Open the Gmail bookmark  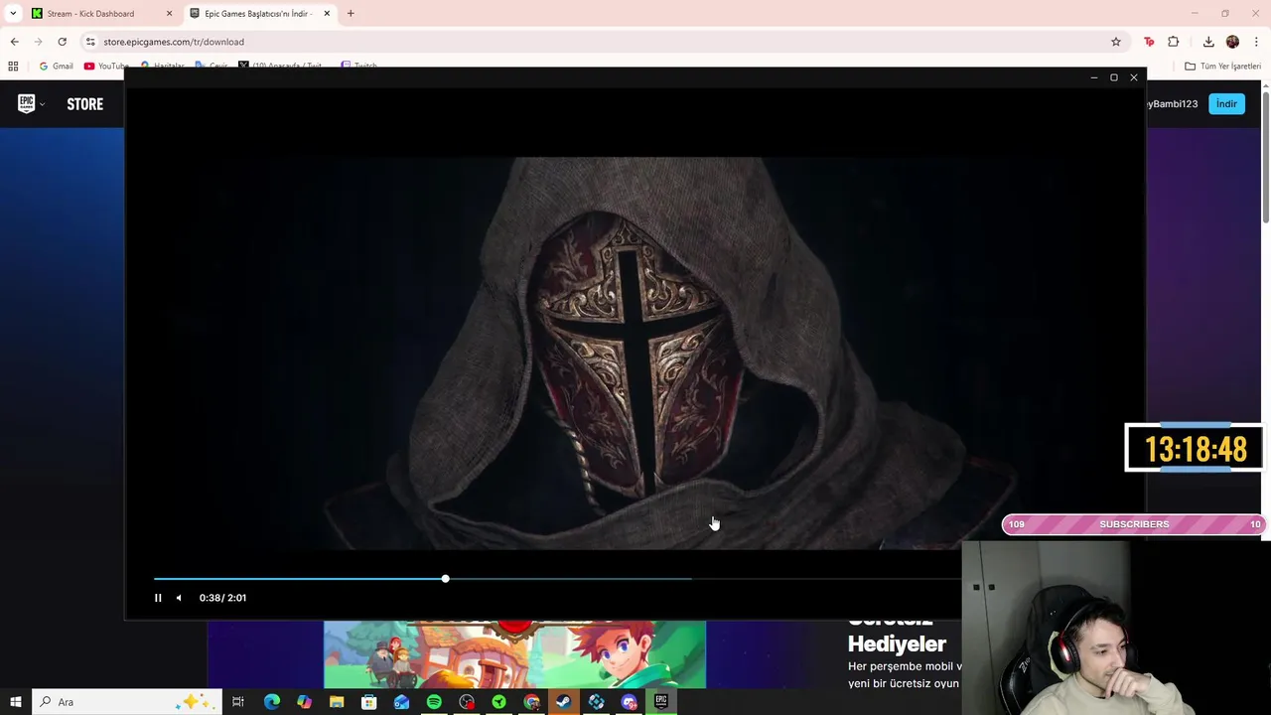pos(56,67)
